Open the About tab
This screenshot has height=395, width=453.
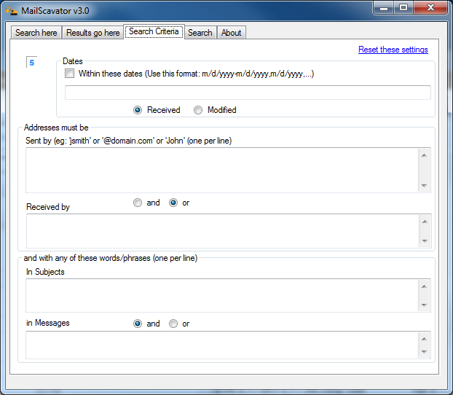(231, 32)
